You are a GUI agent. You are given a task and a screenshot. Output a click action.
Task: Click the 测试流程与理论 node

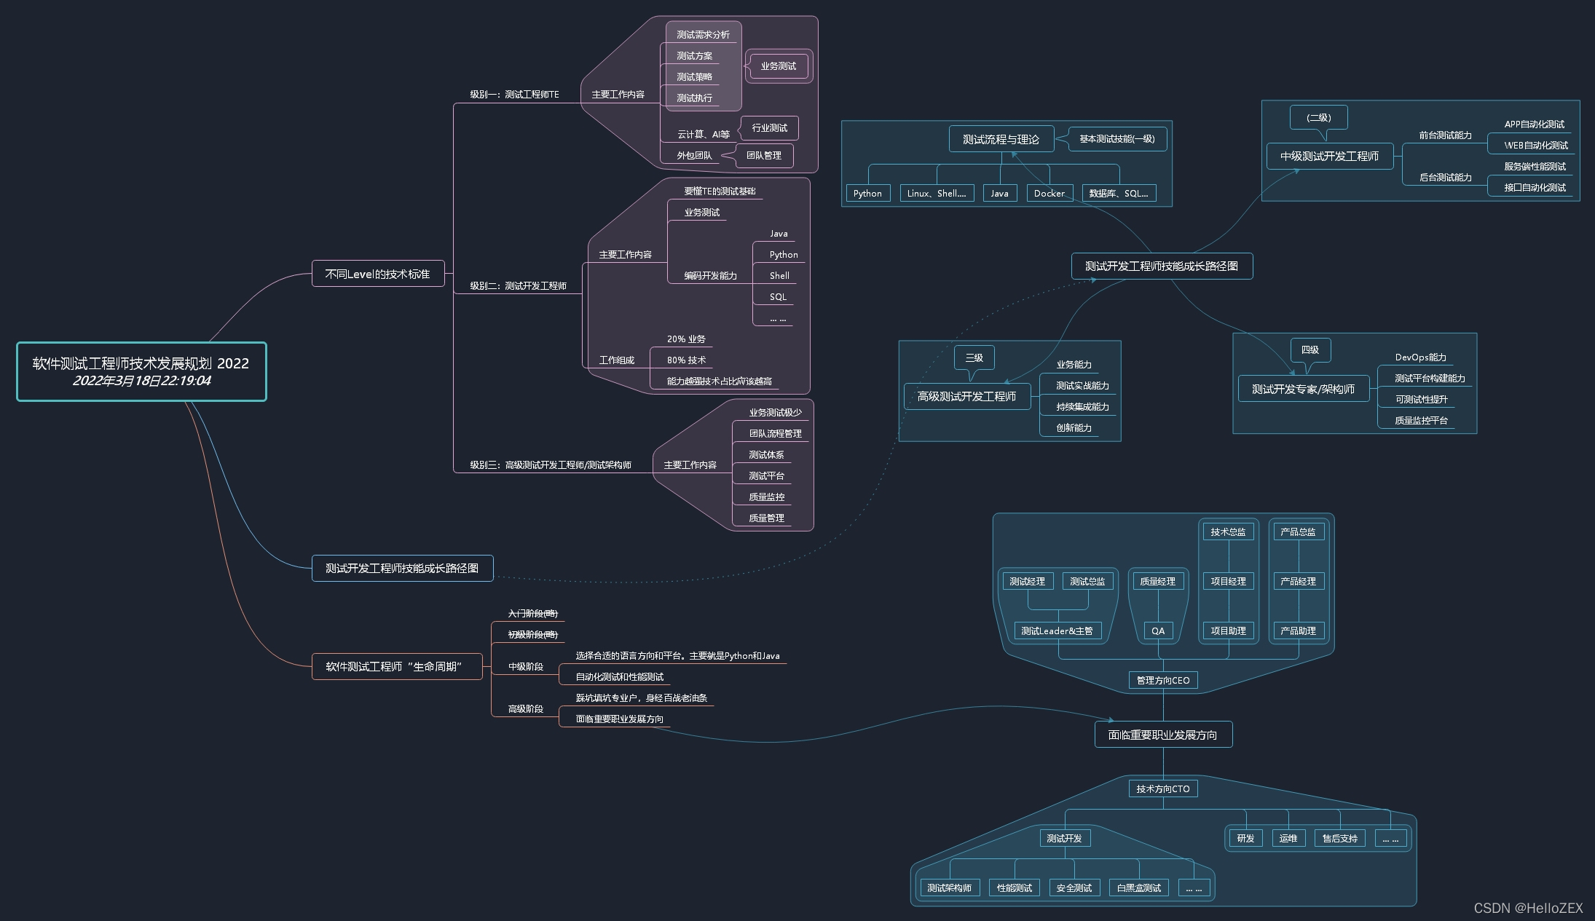[x=1001, y=139]
